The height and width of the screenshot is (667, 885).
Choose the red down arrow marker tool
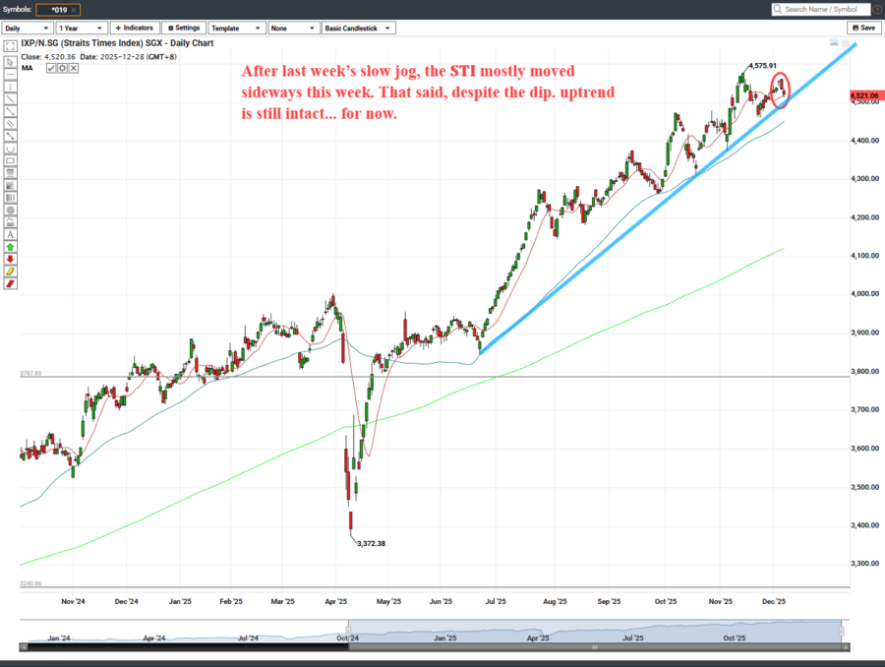tap(10, 260)
